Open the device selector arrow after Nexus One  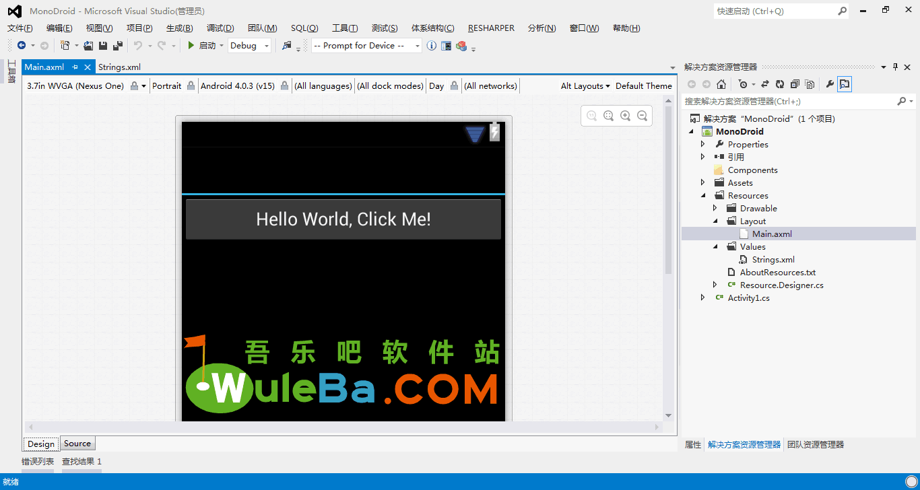pos(144,86)
